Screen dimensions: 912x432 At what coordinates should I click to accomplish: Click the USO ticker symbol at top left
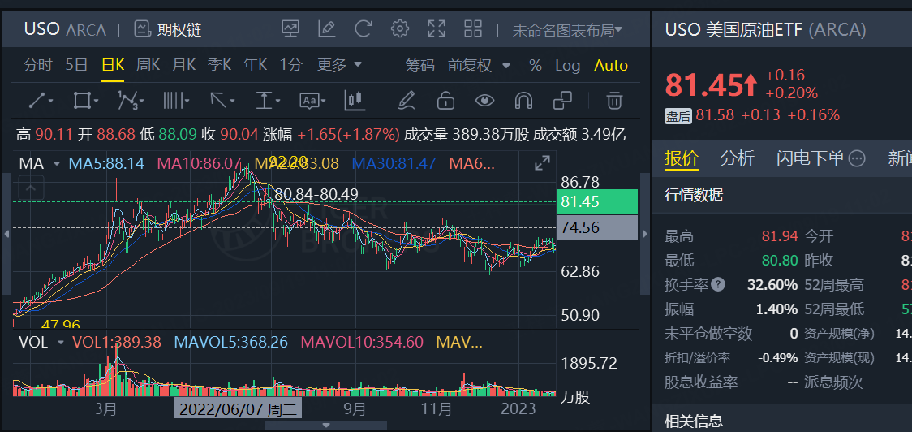[42, 29]
